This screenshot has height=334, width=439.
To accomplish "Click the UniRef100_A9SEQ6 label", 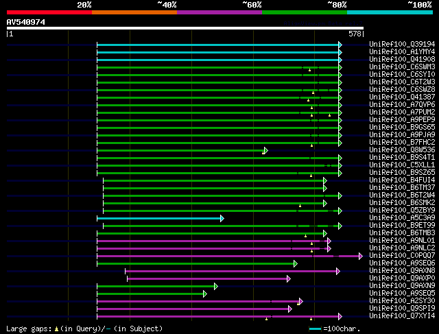I will (x=402, y=263).
